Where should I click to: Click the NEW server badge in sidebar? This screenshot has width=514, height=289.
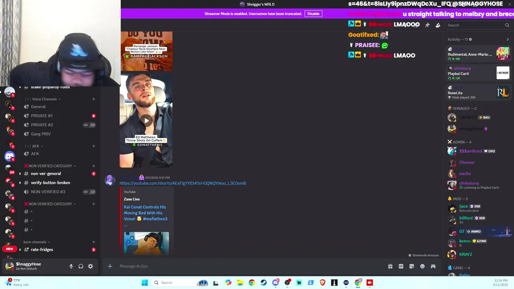coord(10,249)
